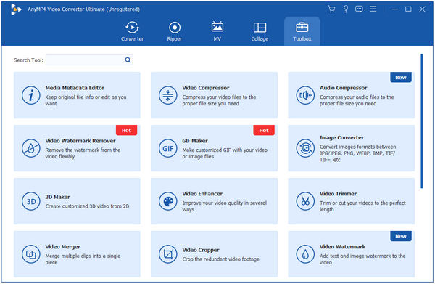
Task: Click the Video Compressor icon
Action: (168, 95)
